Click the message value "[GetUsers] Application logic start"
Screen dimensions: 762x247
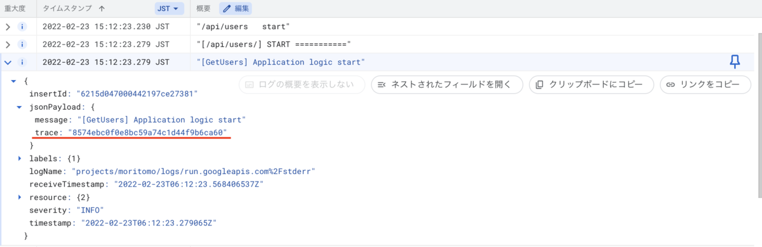161,119
